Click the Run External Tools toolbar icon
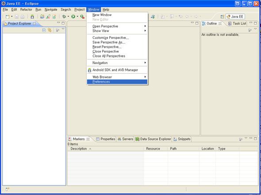The width and height of the screenshot is (261, 195). click(x=82, y=17)
